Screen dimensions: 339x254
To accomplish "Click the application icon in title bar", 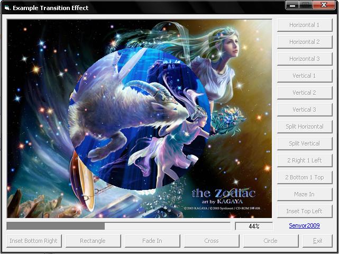I will 7,8.
